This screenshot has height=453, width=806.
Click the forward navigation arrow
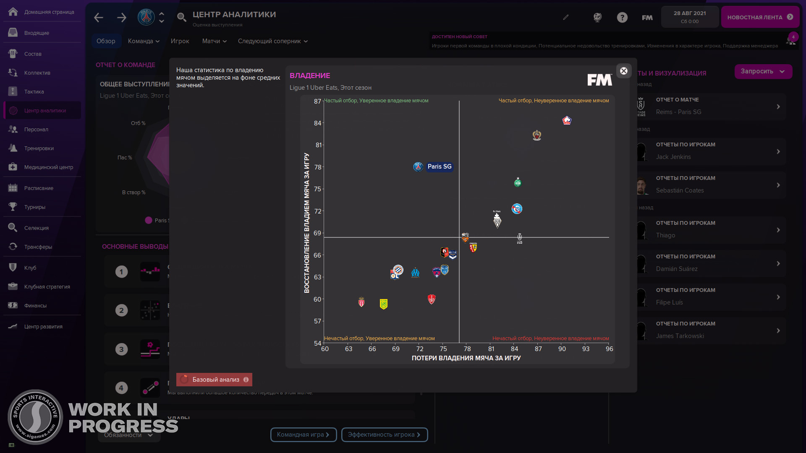(x=122, y=18)
